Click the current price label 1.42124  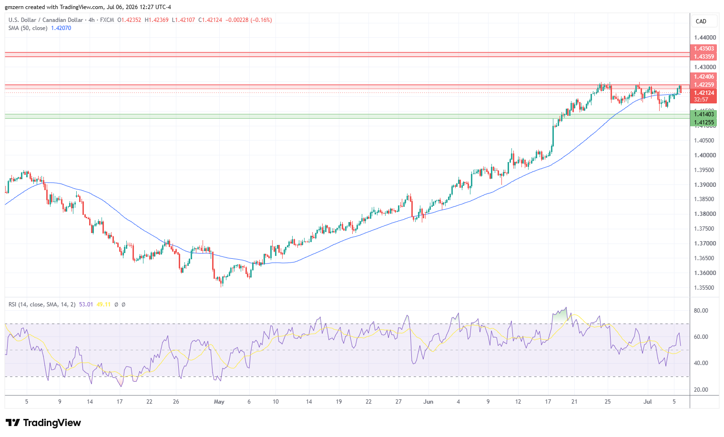pyautogui.click(x=704, y=93)
